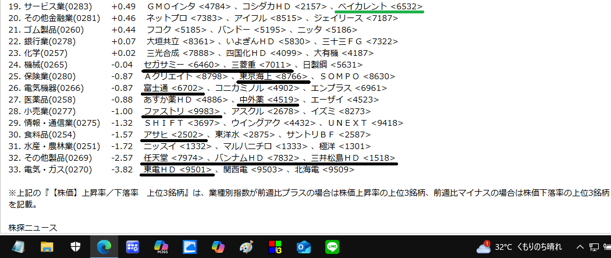Screen dimensions: 611x258
Task: Click 東京海上 <8766> stock
Action: coord(274,76)
